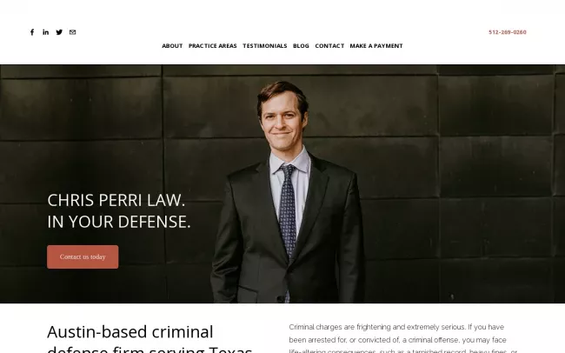
Task: Open the Blog menu item
Action: coord(301,46)
